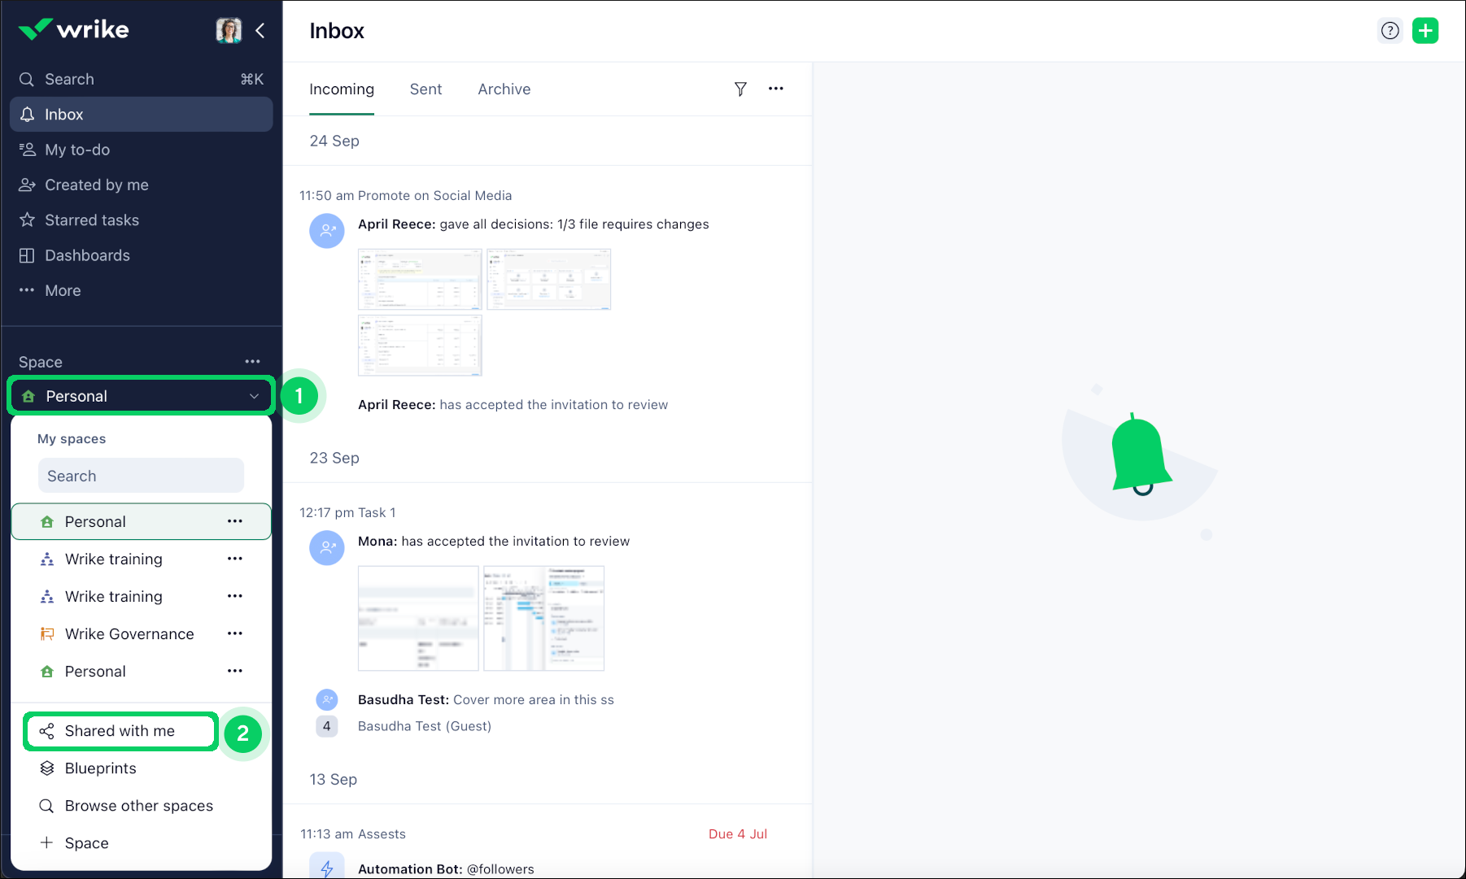This screenshot has height=879, width=1466.
Task: Click Basudha Test (Guest) text
Action: (x=425, y=726)
